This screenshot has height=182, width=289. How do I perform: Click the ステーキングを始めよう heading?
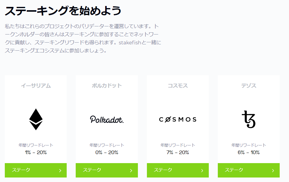(x=63, y=11)
